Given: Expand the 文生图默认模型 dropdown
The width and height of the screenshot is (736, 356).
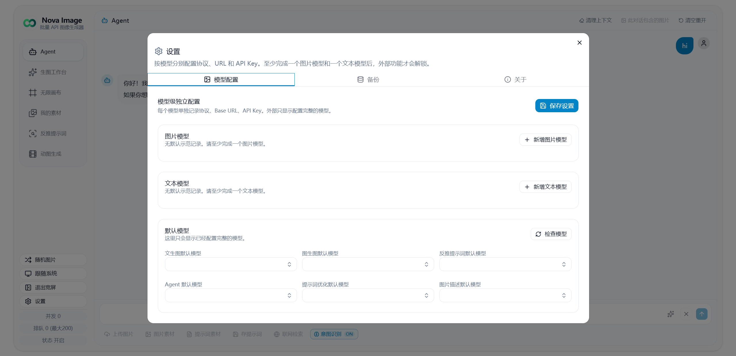Looking at the screenshot, I should [231, 264].
